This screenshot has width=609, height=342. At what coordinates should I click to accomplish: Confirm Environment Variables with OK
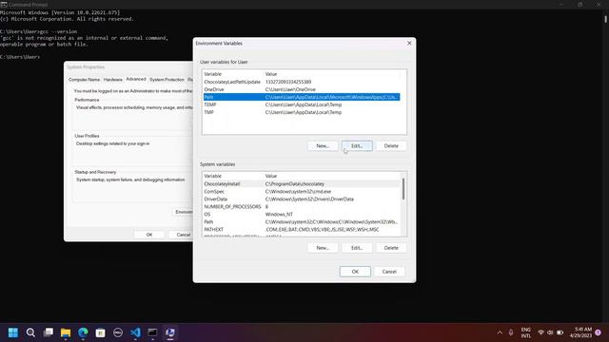pos(355,272)
